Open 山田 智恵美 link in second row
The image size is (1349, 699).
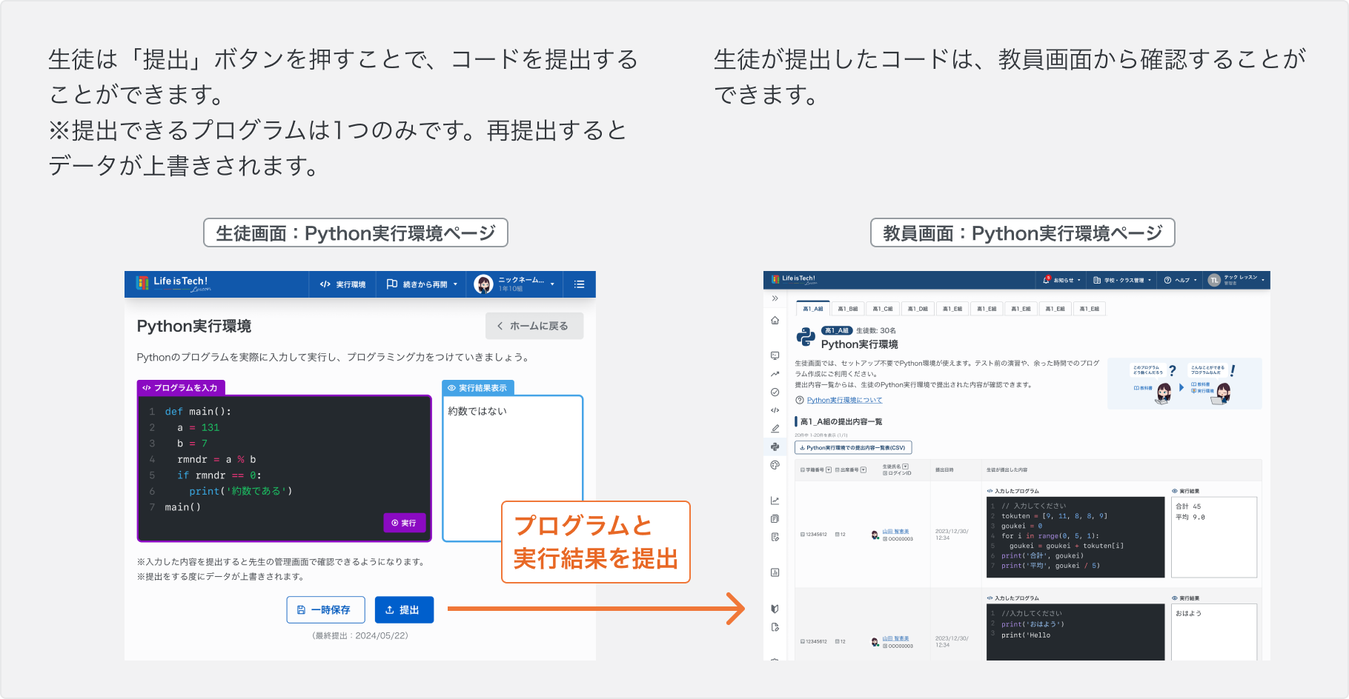coord(895,638)
